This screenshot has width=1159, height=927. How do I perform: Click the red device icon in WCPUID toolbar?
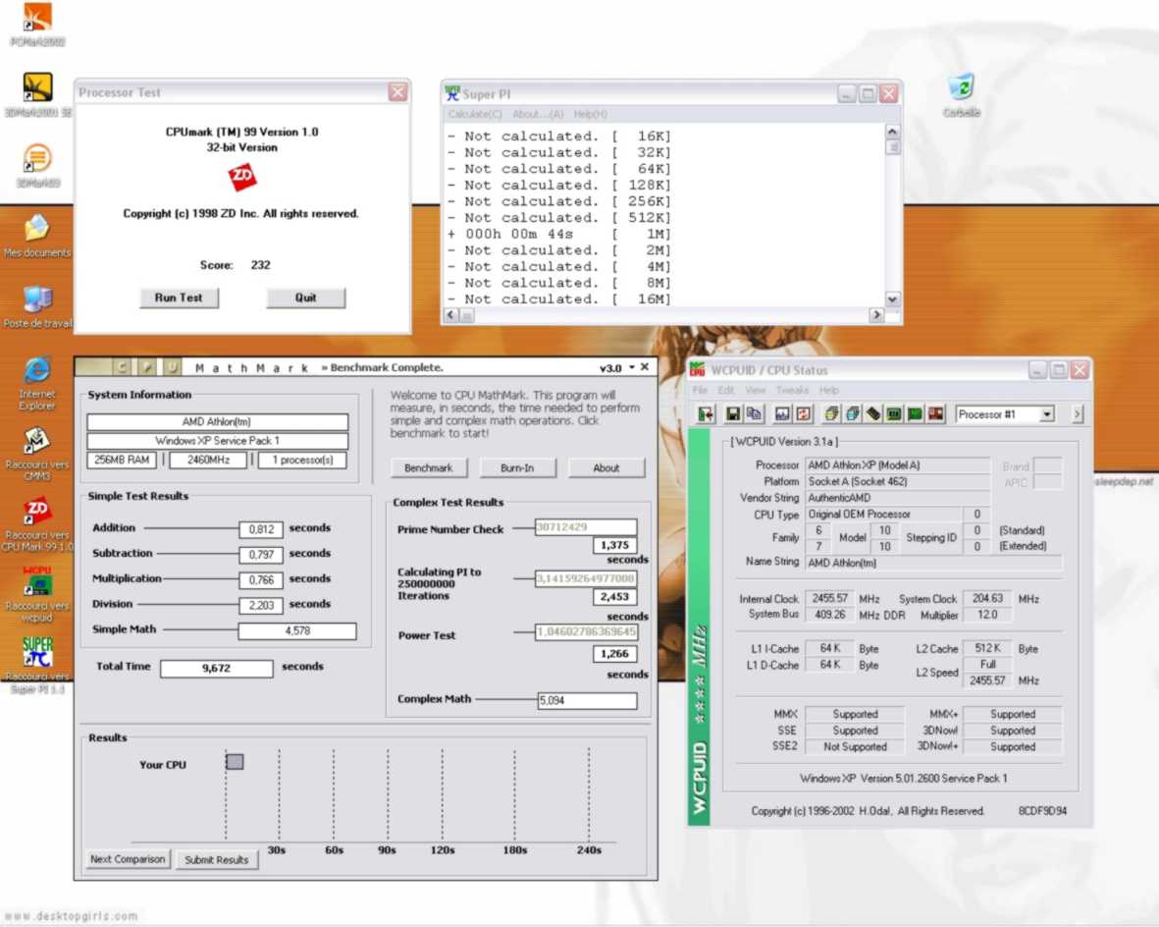tap(936, 414)
